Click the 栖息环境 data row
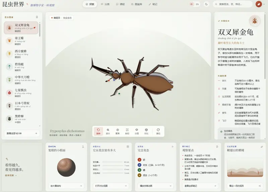The width and height of the screenshot is (268, 192). [x=239, y=106]
